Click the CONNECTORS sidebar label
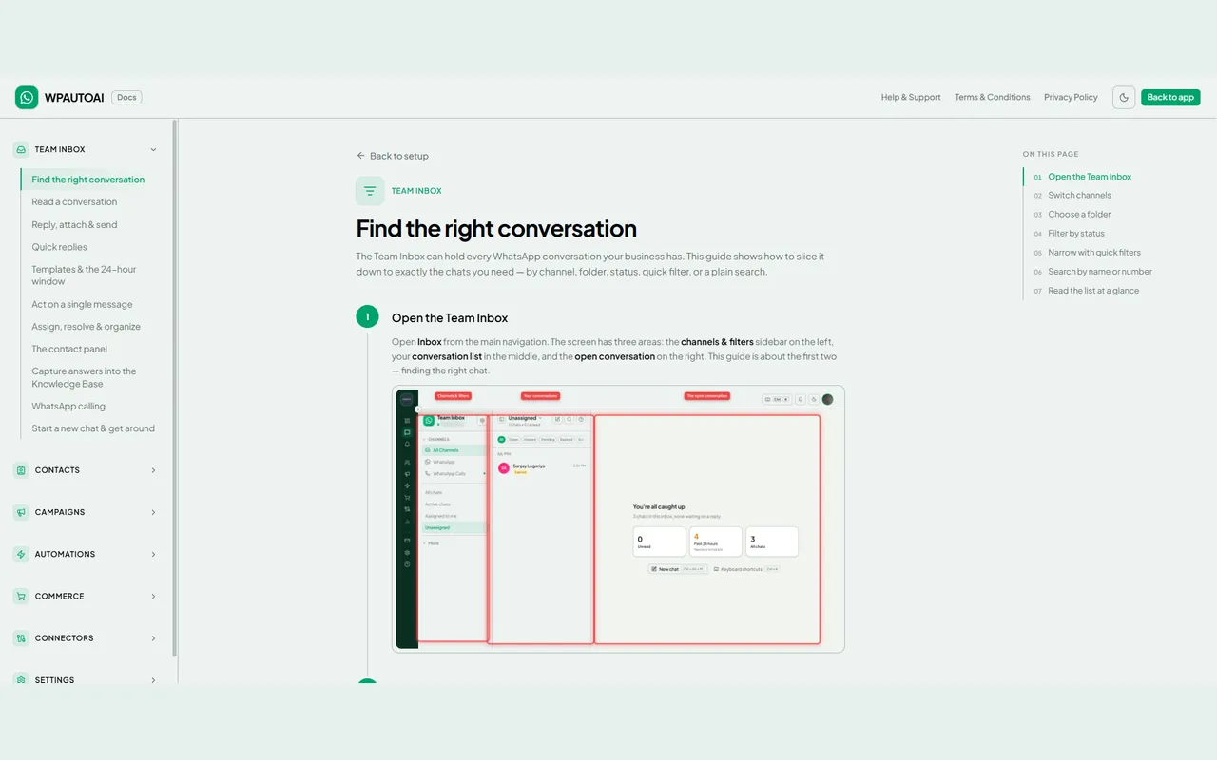The width and height of the screenshot is (1217, 760). tap(64, 637)
